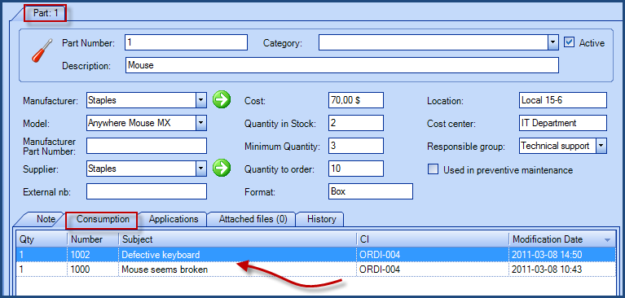Open the Applications tab
The image size is (625, 298).
pos(174,219)
